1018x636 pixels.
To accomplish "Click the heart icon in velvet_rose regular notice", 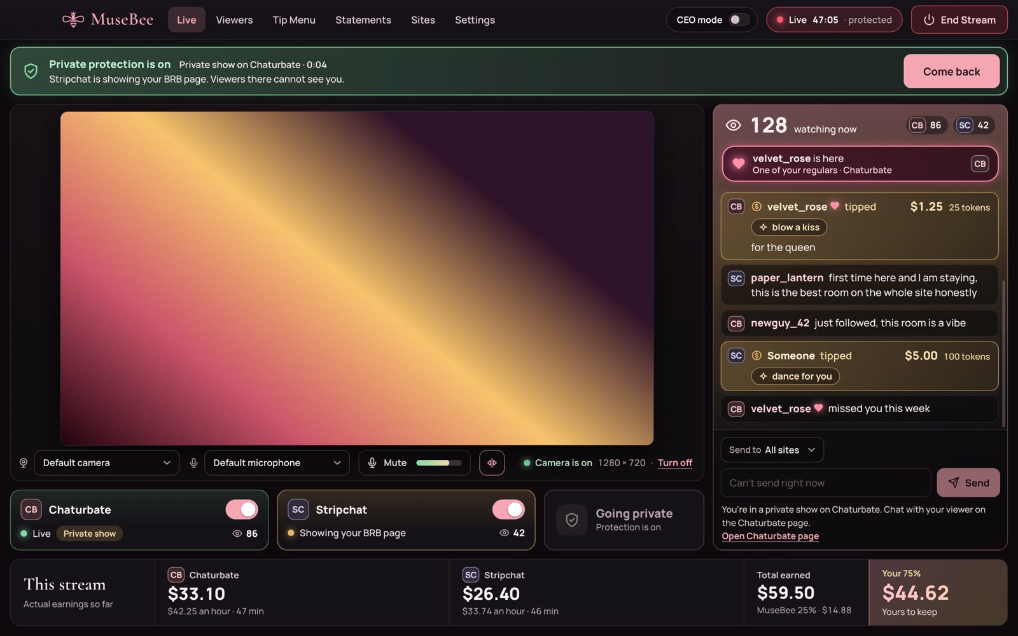I will click(x=738, y=163).
